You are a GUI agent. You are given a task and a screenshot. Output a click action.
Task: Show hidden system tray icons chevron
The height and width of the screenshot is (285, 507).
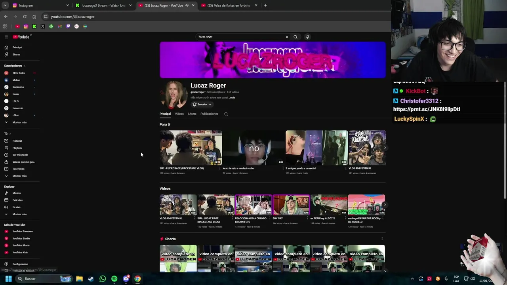[x=412, y=279]
